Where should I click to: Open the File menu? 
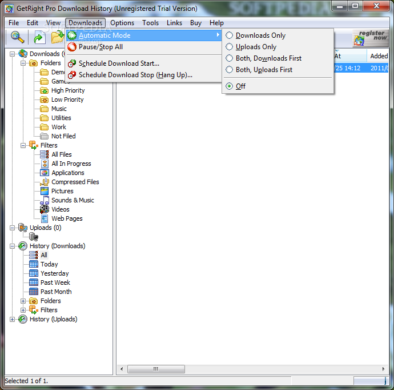(14, 23)
